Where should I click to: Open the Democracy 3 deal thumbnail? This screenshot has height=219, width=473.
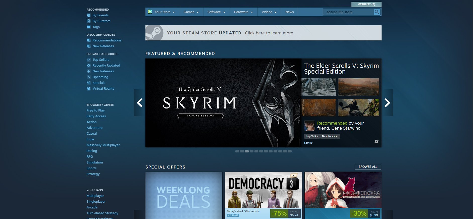(x=263, y=190)
